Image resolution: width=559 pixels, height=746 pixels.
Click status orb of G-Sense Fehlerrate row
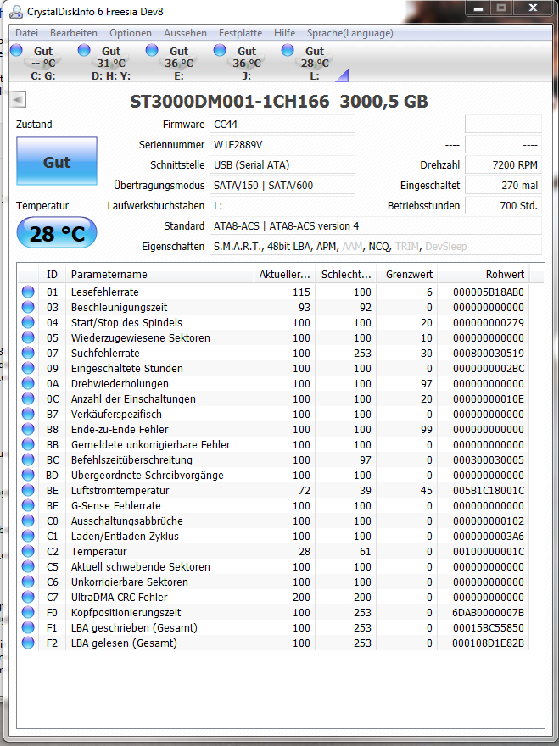[28, 505]
